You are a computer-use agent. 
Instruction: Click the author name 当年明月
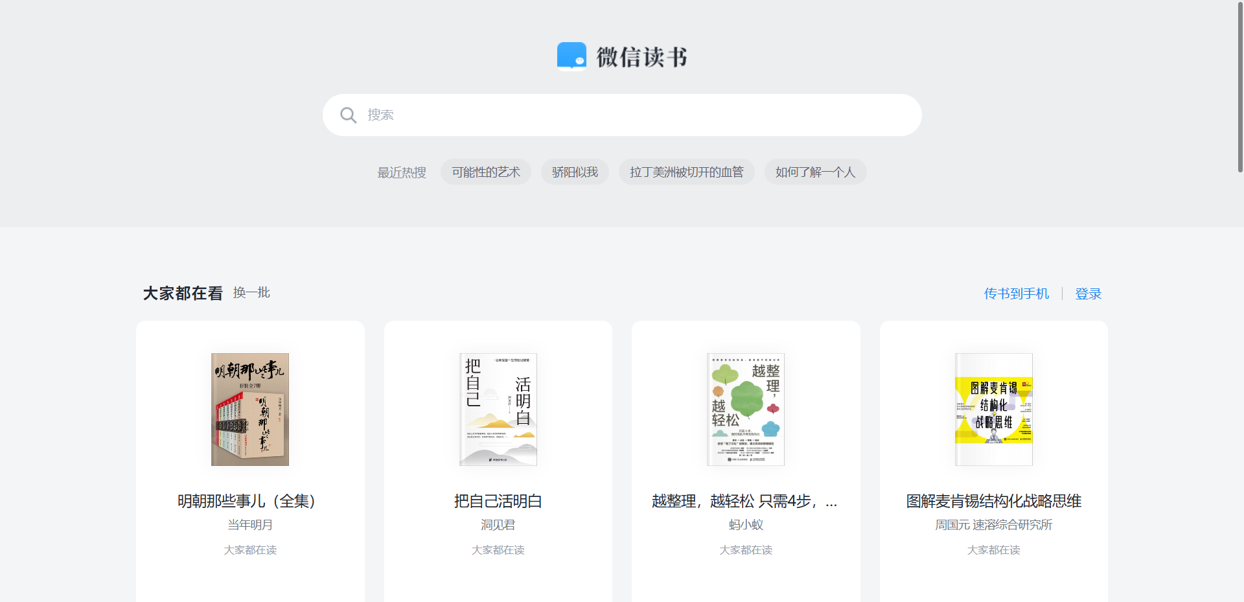pyautogui.click(x=250, y=525)
